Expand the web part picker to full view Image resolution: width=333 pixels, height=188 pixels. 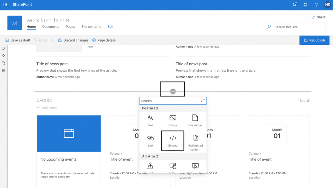(x=203, y=100)
